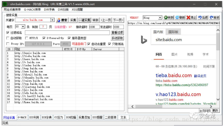The image size is (223, 126).
Task: Click the horizontal scrollbar left arrow
Action: point(132,107)
